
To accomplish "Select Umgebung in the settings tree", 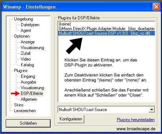I will click(23, 19).
